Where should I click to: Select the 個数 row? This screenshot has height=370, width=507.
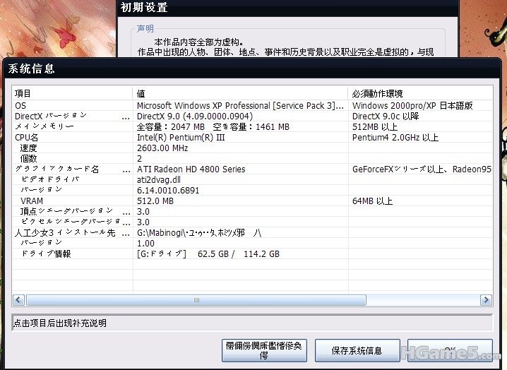pyautogui.click(x=252, y=158)
